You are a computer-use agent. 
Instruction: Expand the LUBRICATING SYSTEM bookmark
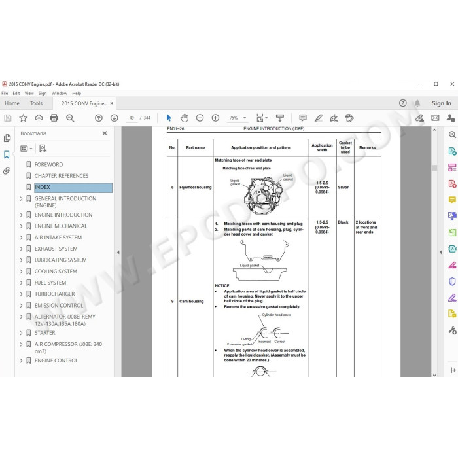(x=21, y=260)
